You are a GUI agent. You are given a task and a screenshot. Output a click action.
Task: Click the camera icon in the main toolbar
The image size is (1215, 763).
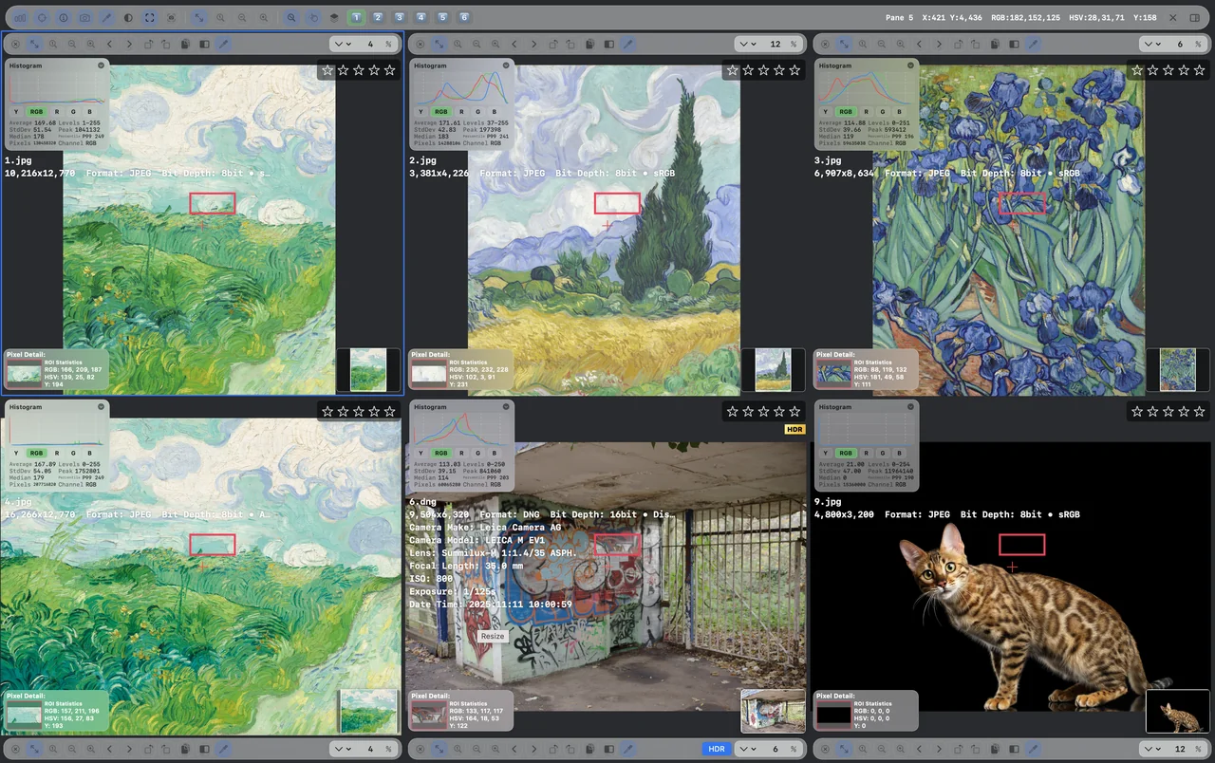84,18
